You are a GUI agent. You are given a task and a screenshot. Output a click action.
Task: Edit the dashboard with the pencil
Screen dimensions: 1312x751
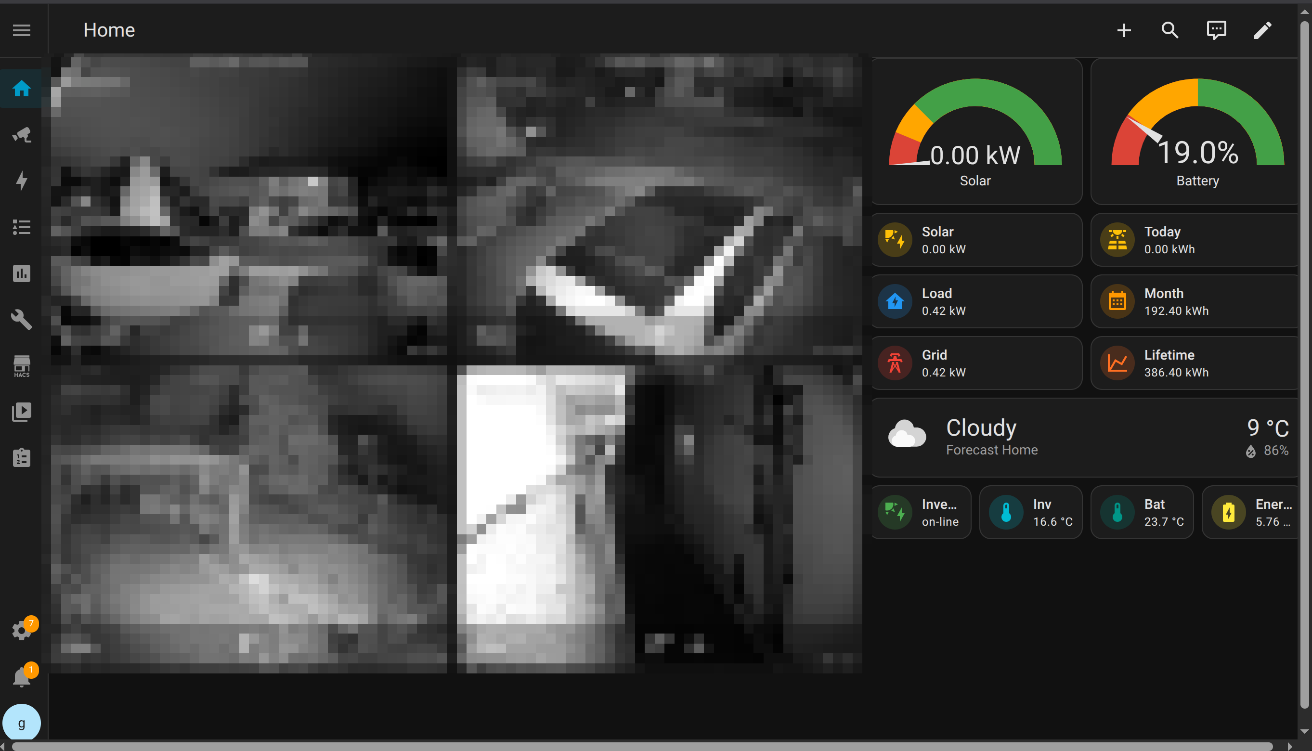(x=1262, y=30)
